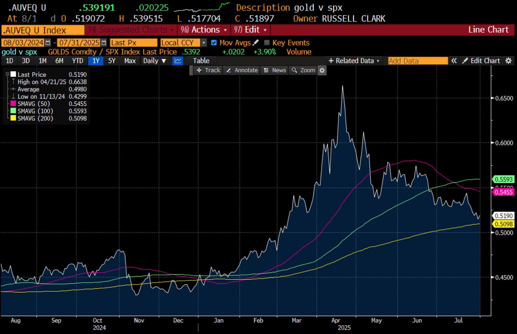Switch to the 5Y range tab
This screenshot has width=517, height=334.
pyautogui.click(x=112, y=61)
